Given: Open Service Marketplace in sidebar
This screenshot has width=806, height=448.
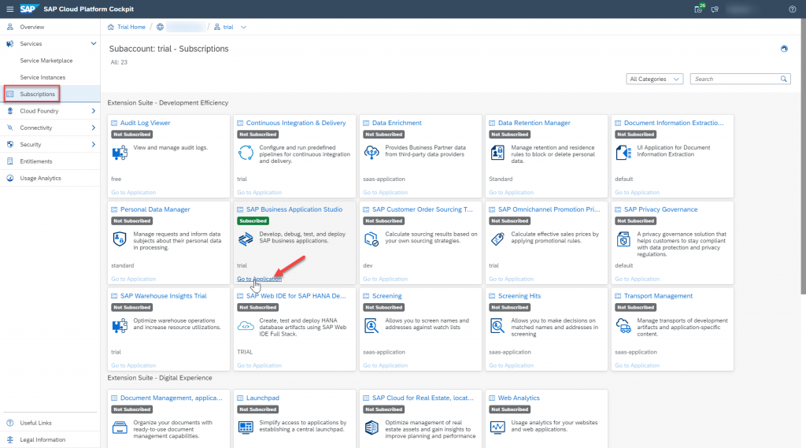Looking at the screenshot, I should (50, 61).
